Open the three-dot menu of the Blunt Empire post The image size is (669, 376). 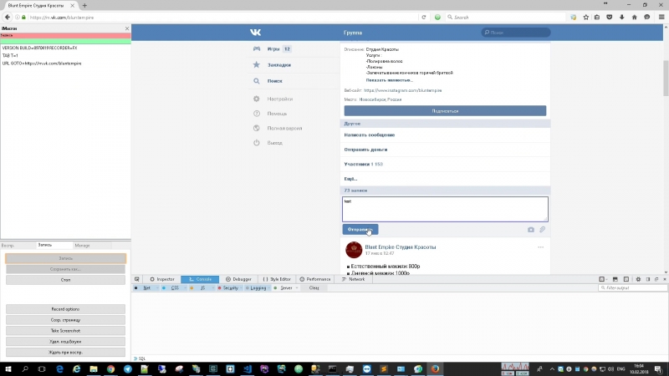[x=540, y=247]
